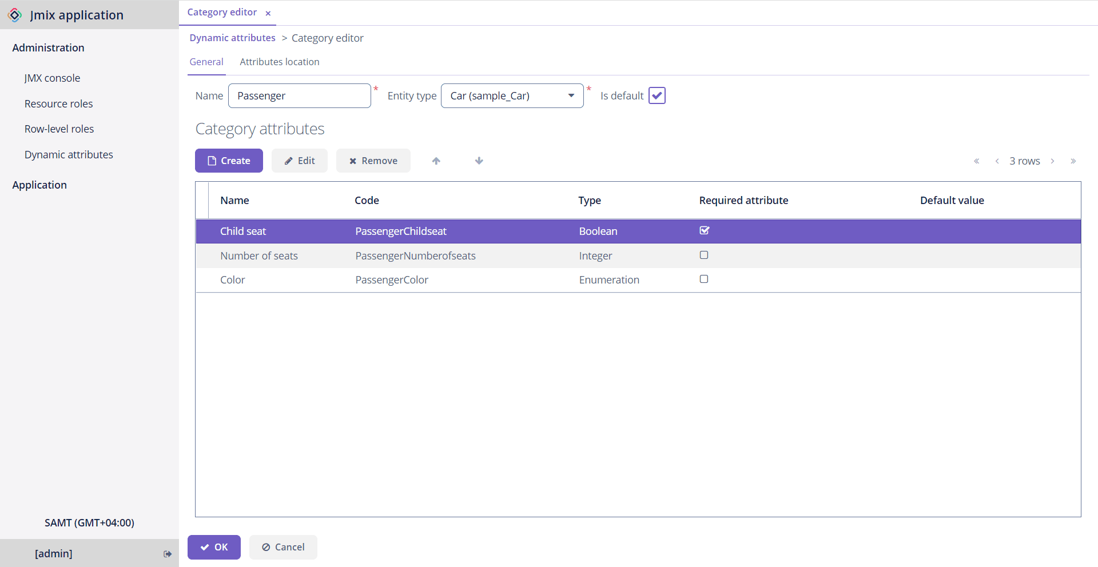
Task: Go to next page of rows
Action: click(x=1052, y=161)
